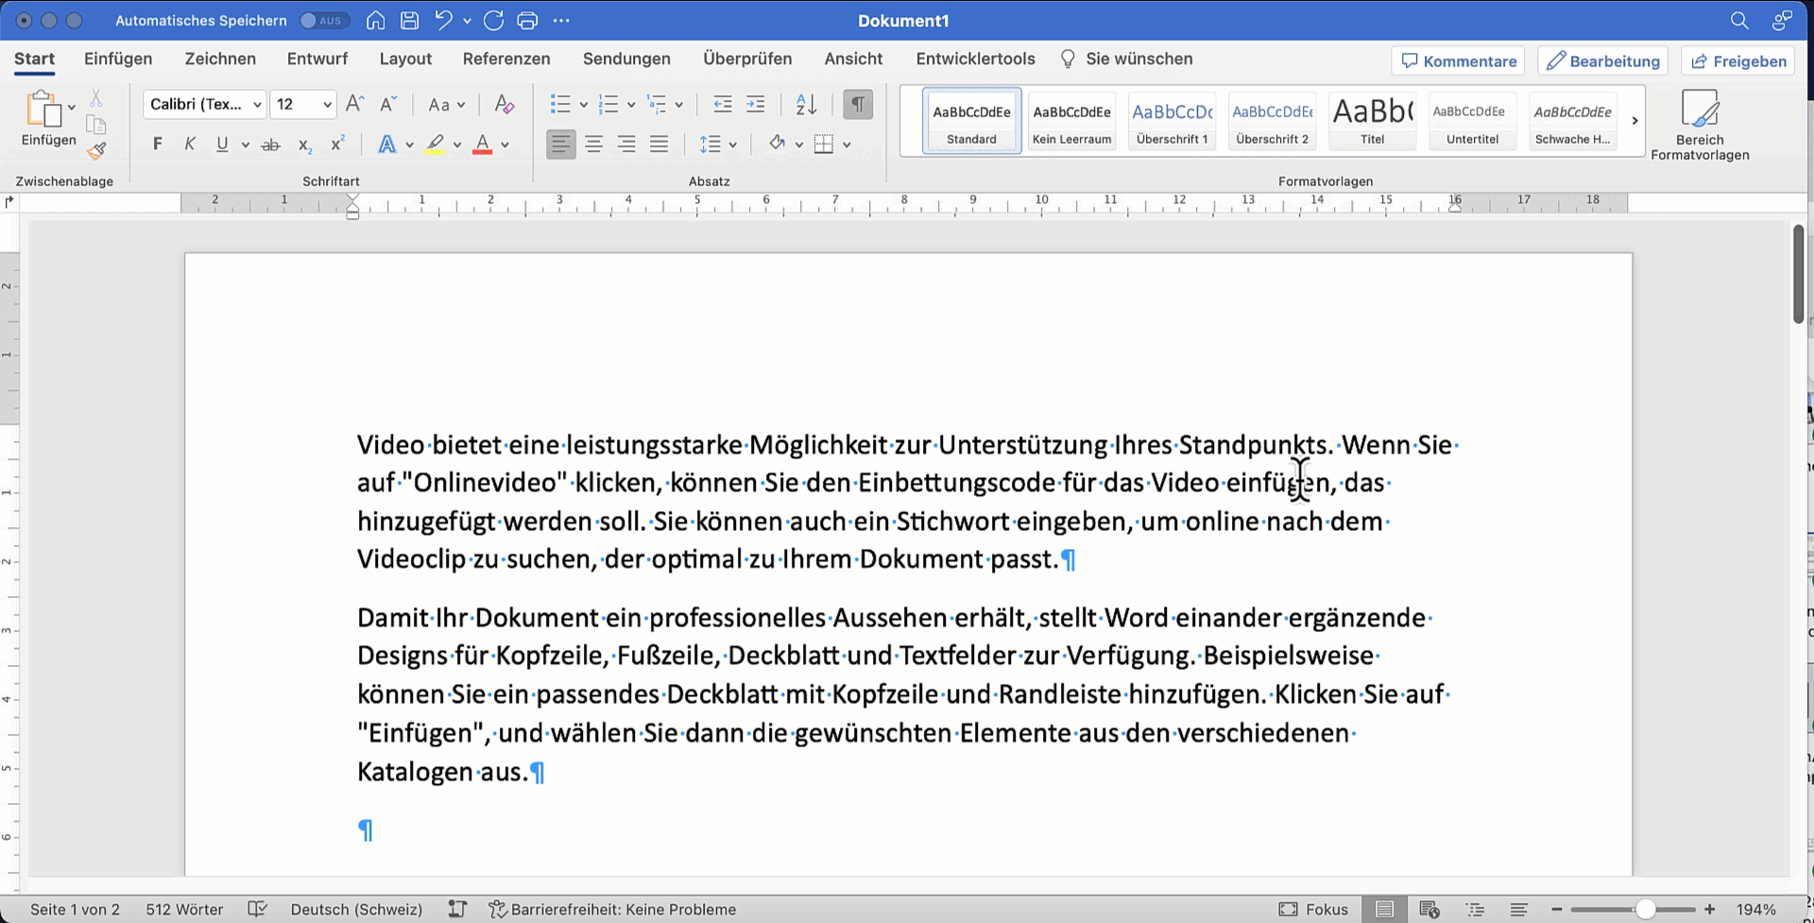Viewport: 1814px width, 923px height.
Task: Click the Sort A-Z icon
Action: [806, 104]
